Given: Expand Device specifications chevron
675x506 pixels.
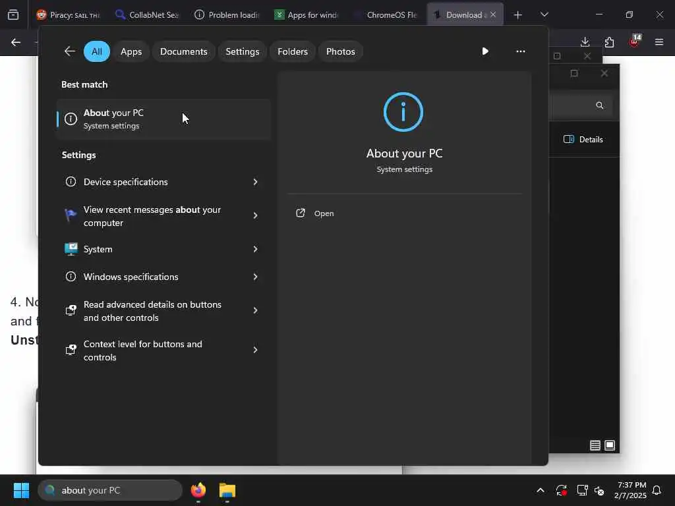Looking at the screenshot, I should pos(255,182).
